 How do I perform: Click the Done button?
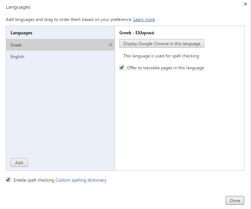tap(235, 200)
